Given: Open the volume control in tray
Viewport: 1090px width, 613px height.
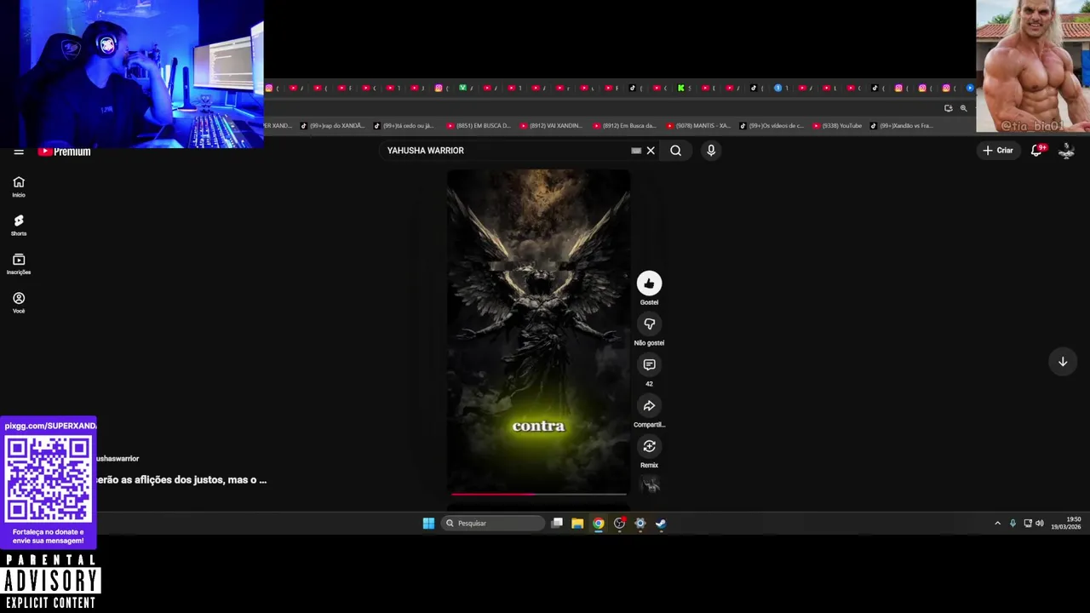Looking at the screenshot, I should [1040, 524].
